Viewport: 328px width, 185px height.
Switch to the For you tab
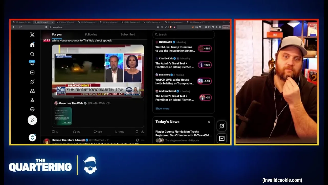57,34
